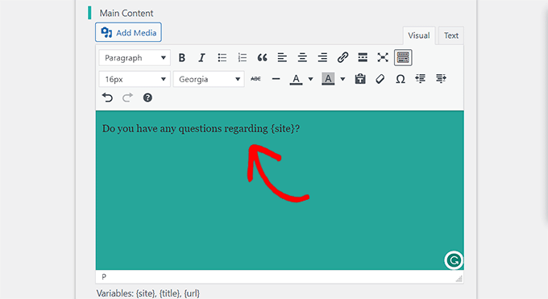Insert Read More tag
The image size is (548, 299).
pos(363,58)
